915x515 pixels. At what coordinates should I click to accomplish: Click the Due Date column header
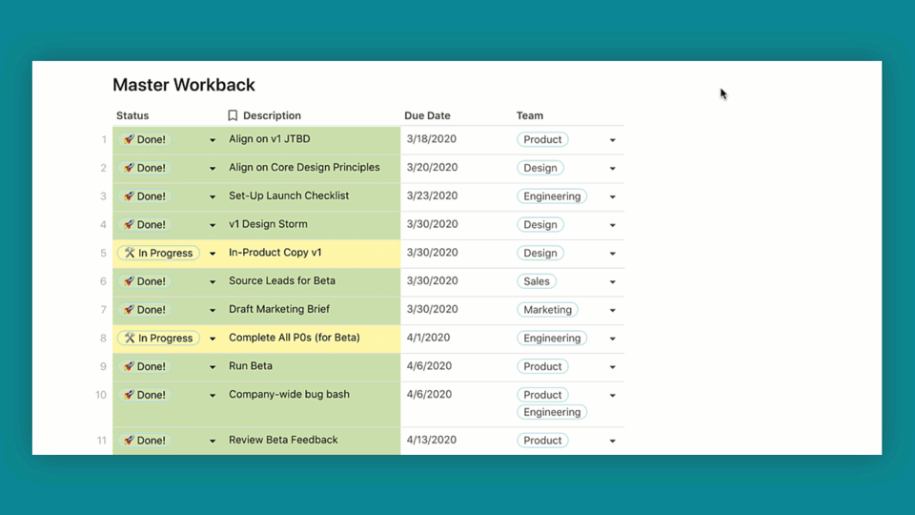[x=427, y=115]
